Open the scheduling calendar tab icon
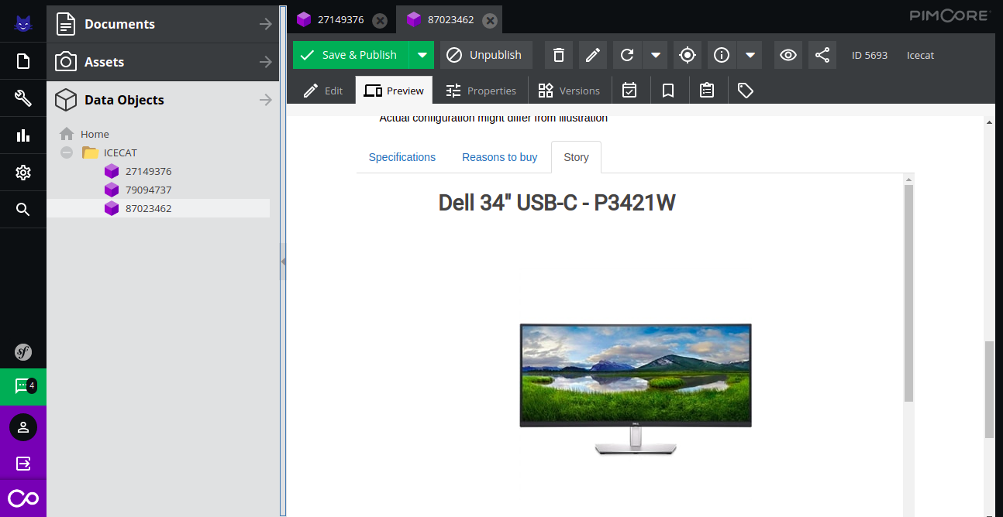This screenshot has width=1003, height=517. tap(629, 91)
